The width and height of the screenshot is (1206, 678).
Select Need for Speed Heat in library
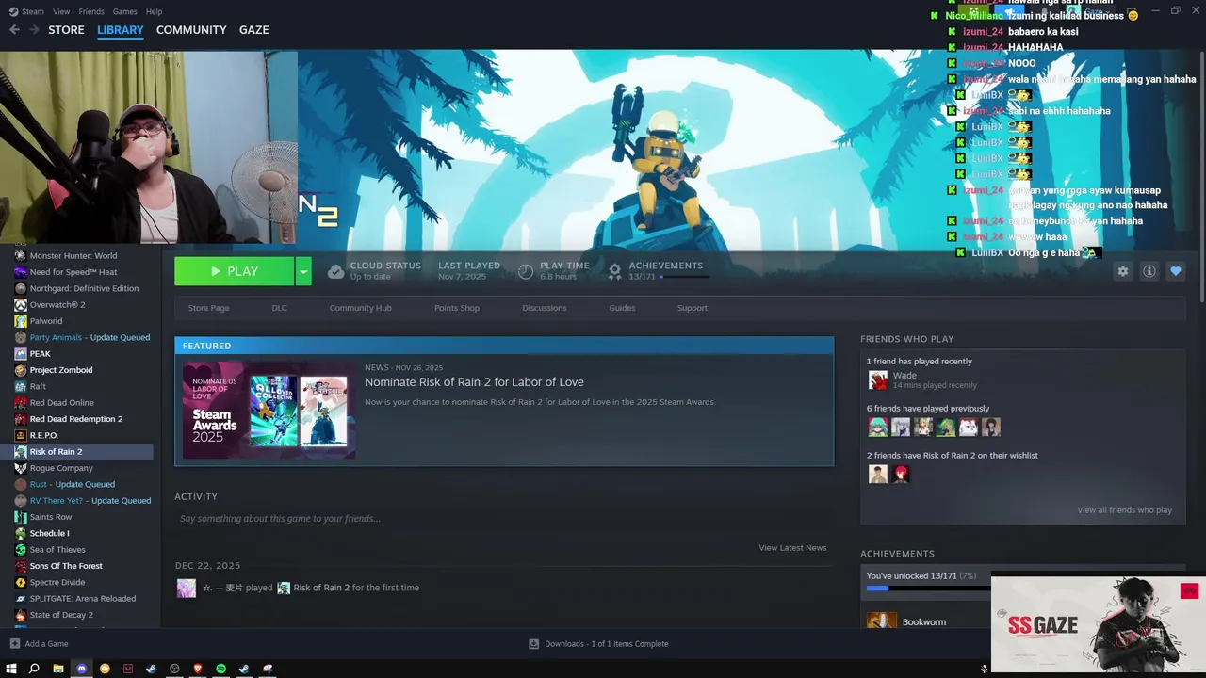(73, 272)
